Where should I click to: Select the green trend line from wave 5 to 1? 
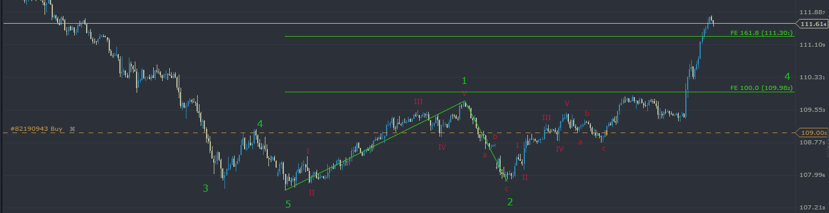click(375, 146)
